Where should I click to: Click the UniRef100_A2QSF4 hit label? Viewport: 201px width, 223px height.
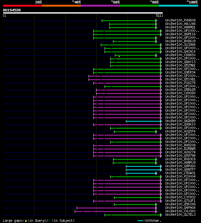[180, 131]
